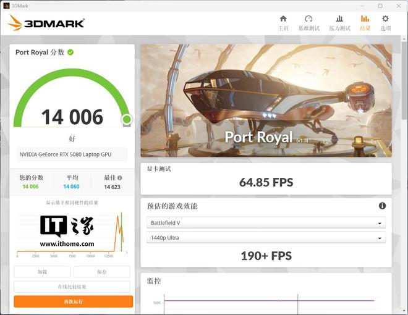This screenshot has height=315, width=408.
Task: Click the 3DMark logo
Action: tap(46, 23)
